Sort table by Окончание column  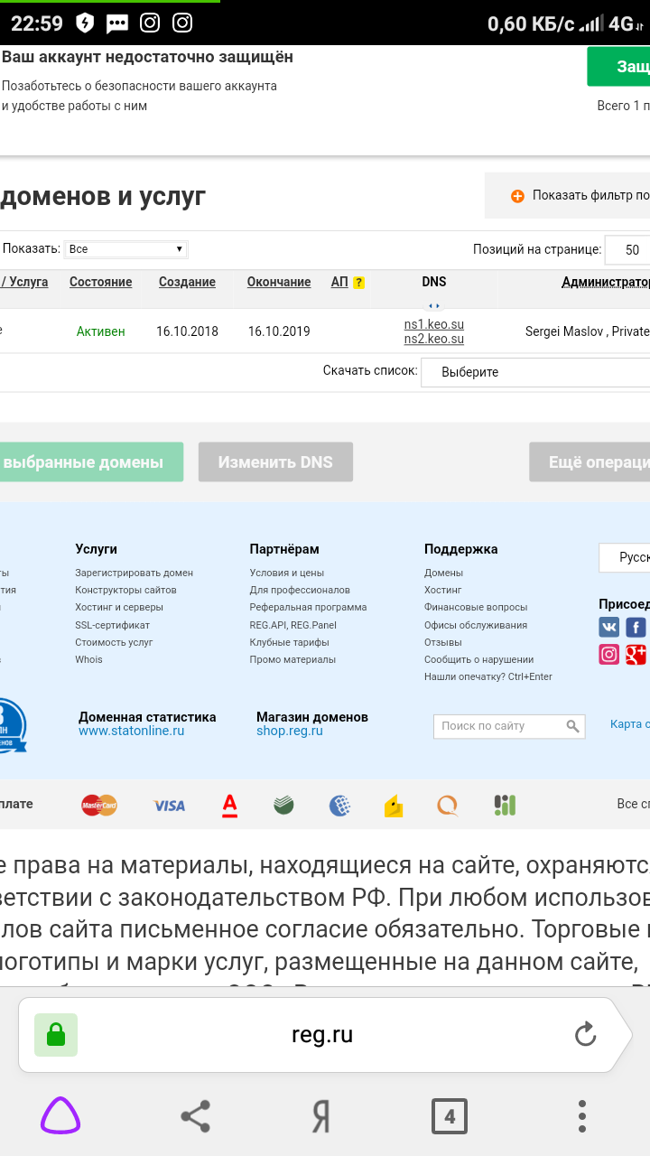279,282
